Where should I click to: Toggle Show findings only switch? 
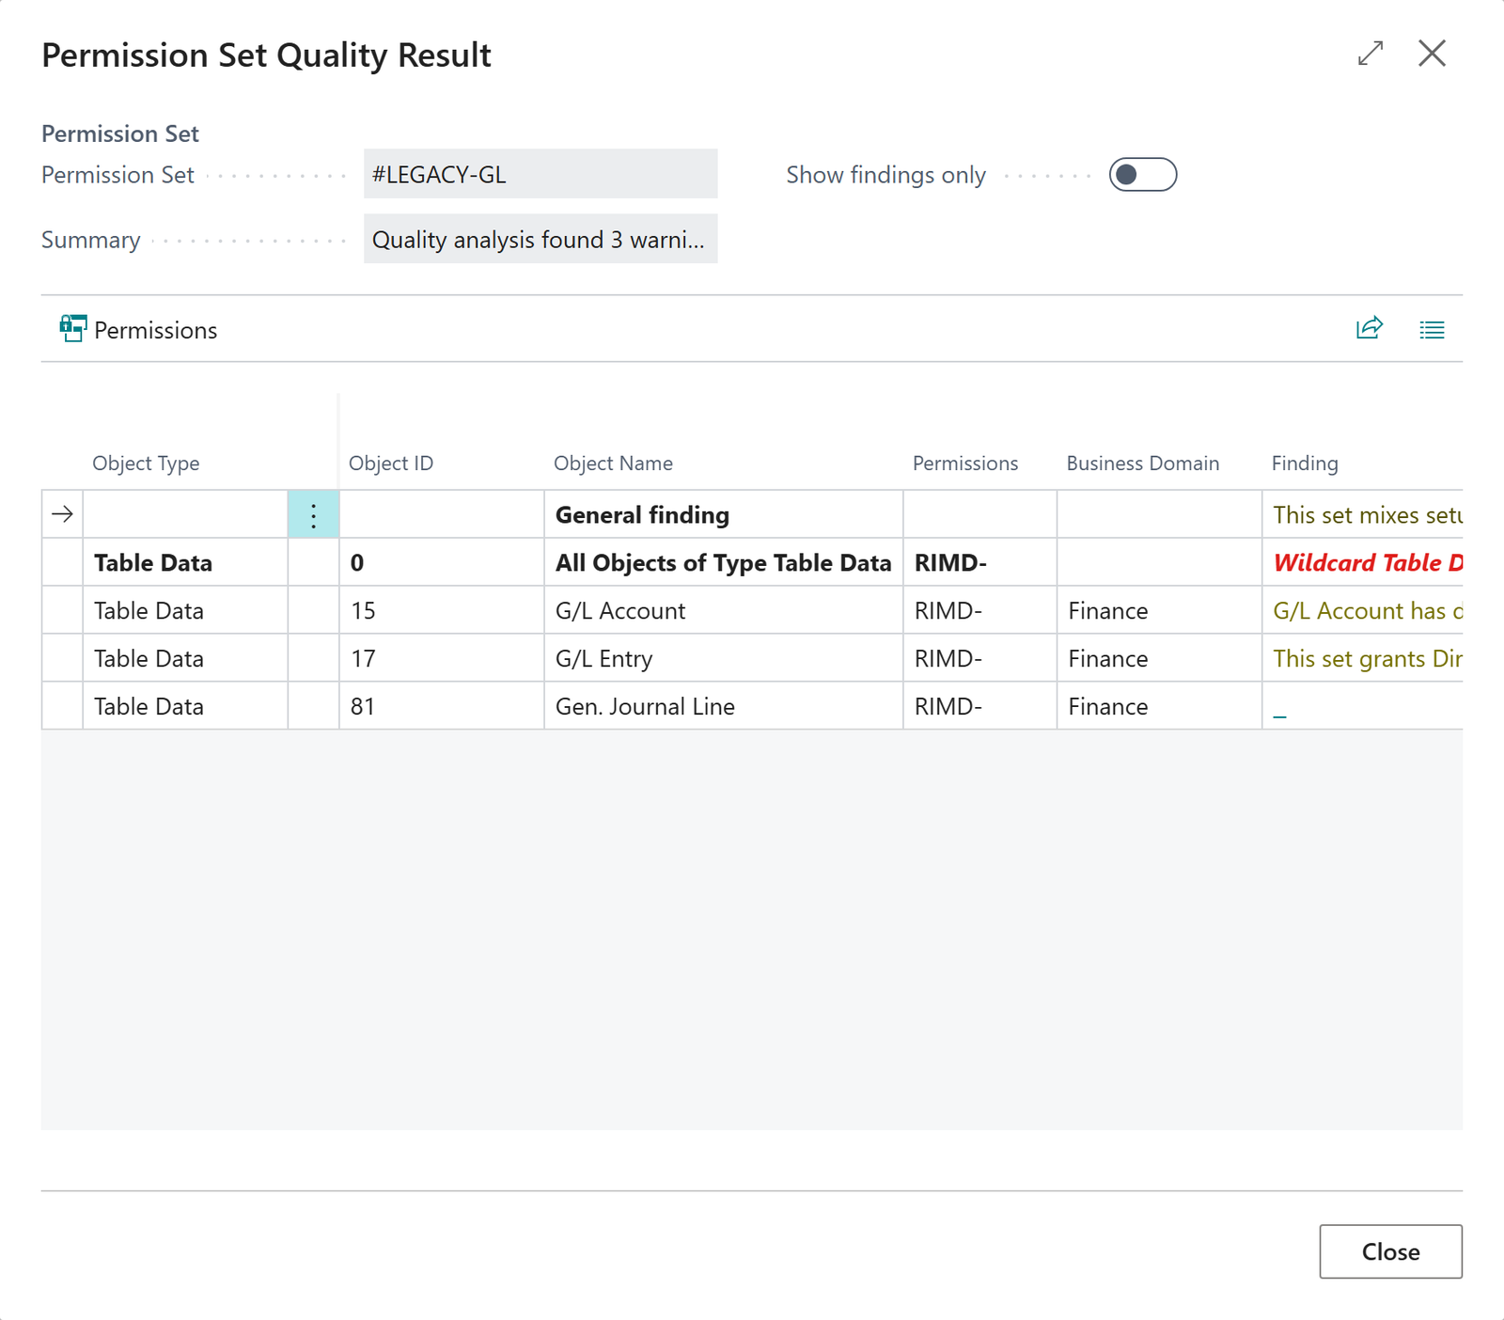[1142, 175]
